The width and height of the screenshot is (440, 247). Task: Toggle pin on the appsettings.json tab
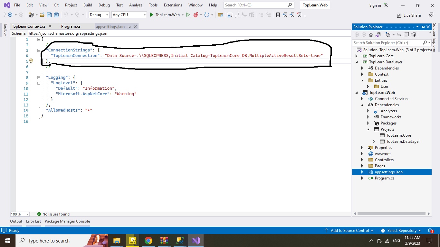coord(129,27)
